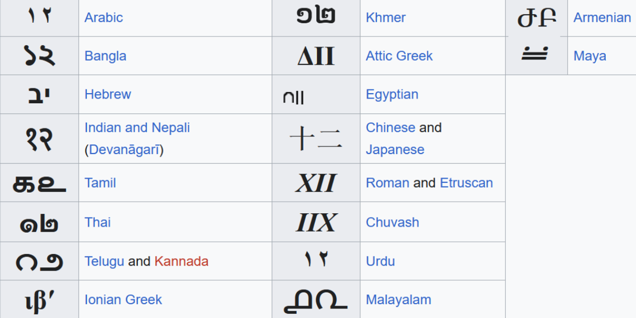
Task: Click the Chinese link
Action: tap(390, 128)
